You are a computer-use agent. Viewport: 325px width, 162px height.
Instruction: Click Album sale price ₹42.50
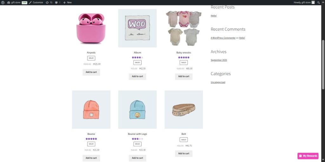[143, 68]
